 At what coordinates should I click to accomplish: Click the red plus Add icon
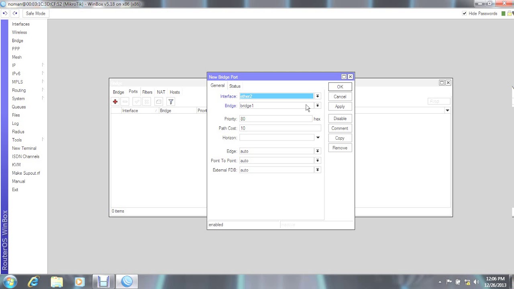(115, 102)
